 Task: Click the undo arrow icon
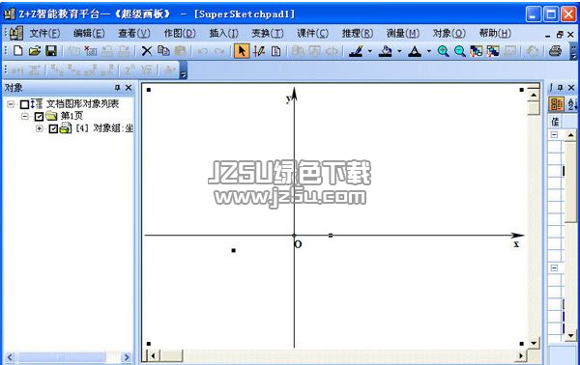pos(202,51)
